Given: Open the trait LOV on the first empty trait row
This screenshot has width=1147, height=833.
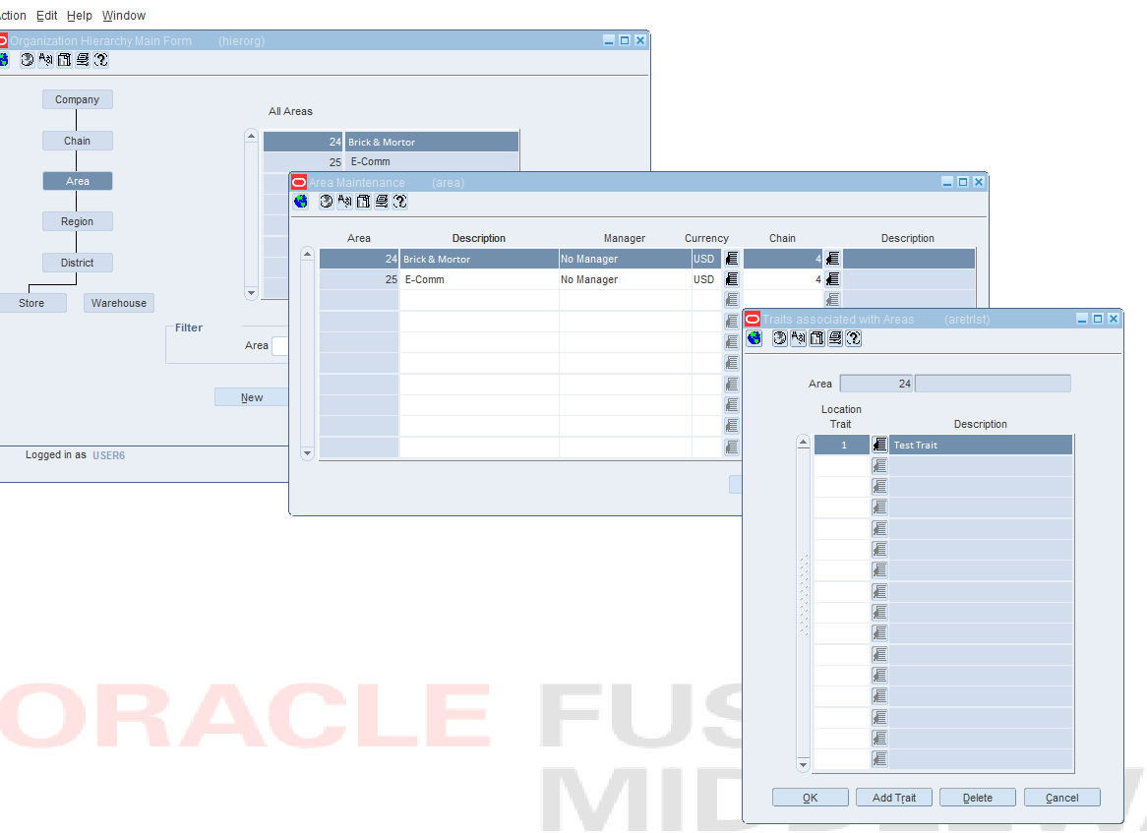Looking at the screenshot, I should coord(878,464).
